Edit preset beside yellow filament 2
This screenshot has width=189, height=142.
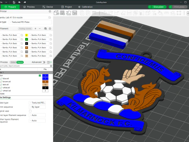tap(51, 35)
